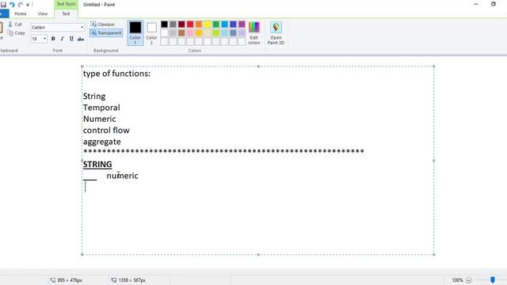
Task: Pick the orange color swatch
Action: point(199,25)
